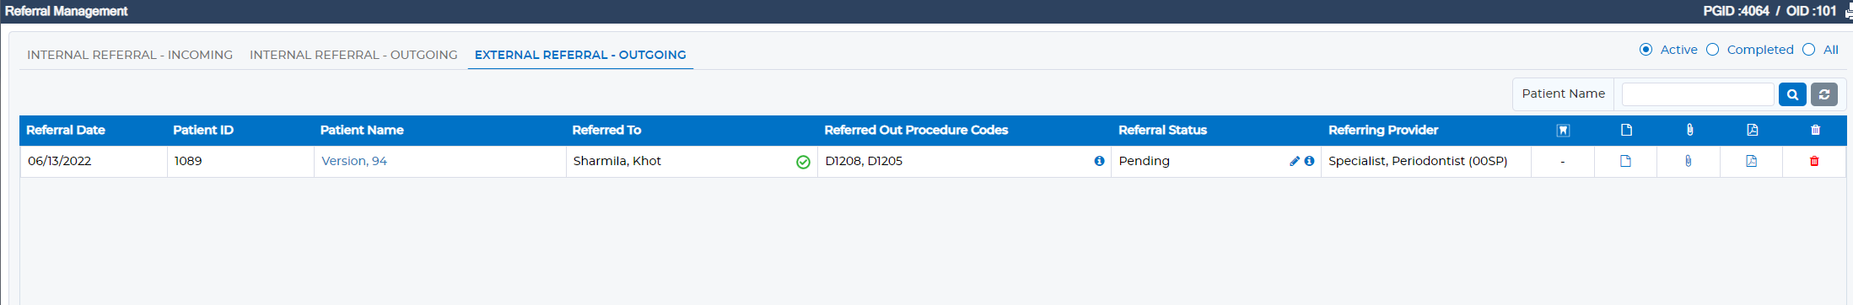This screenshot has width=1853, height=305.
Task: Open patient link Version, 94
Action: 354,161
